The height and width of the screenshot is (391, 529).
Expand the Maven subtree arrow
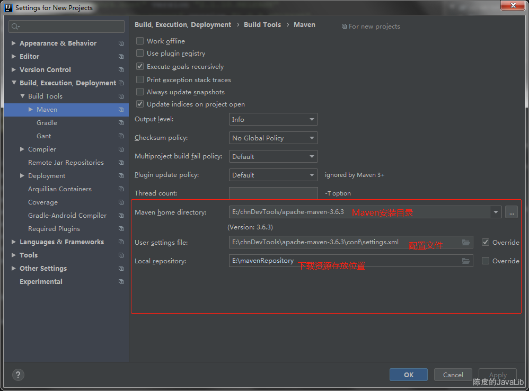(x=31, y=109)
